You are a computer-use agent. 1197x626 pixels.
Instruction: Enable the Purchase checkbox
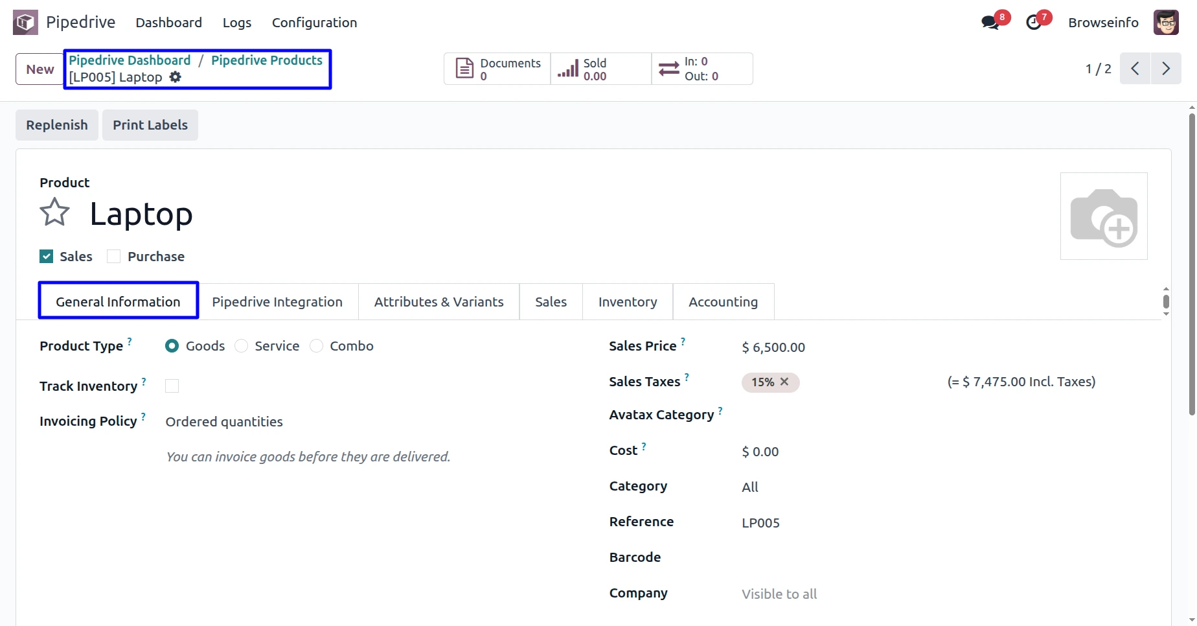[x=114, y=257]
